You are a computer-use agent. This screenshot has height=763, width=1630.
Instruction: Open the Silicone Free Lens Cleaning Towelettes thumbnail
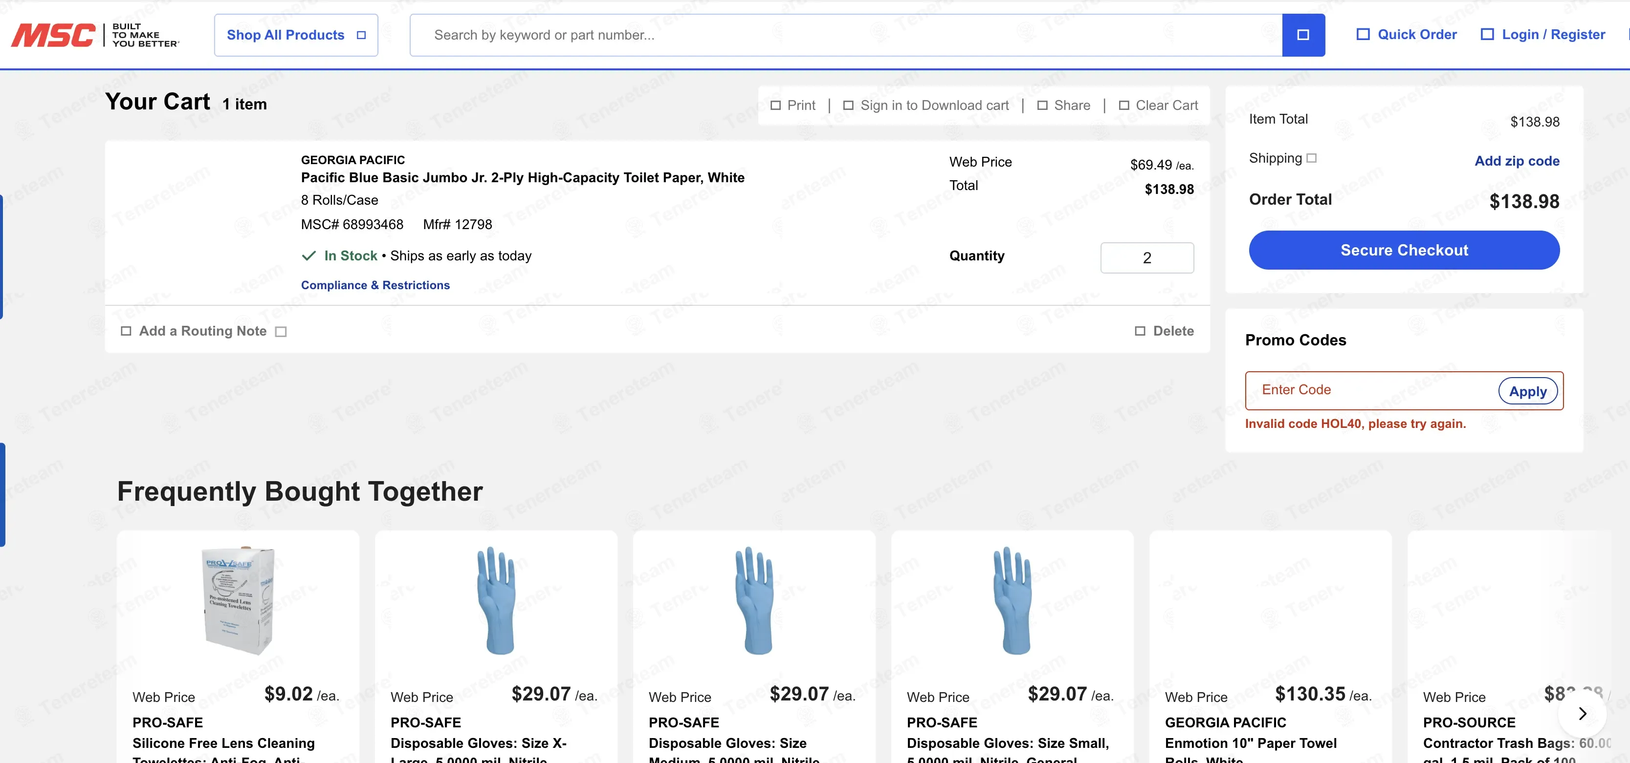pyautogui.click(x=238, y=600)
